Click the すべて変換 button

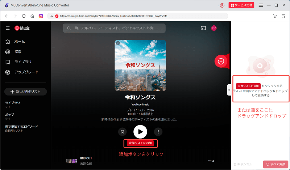[x=275, y=164]
